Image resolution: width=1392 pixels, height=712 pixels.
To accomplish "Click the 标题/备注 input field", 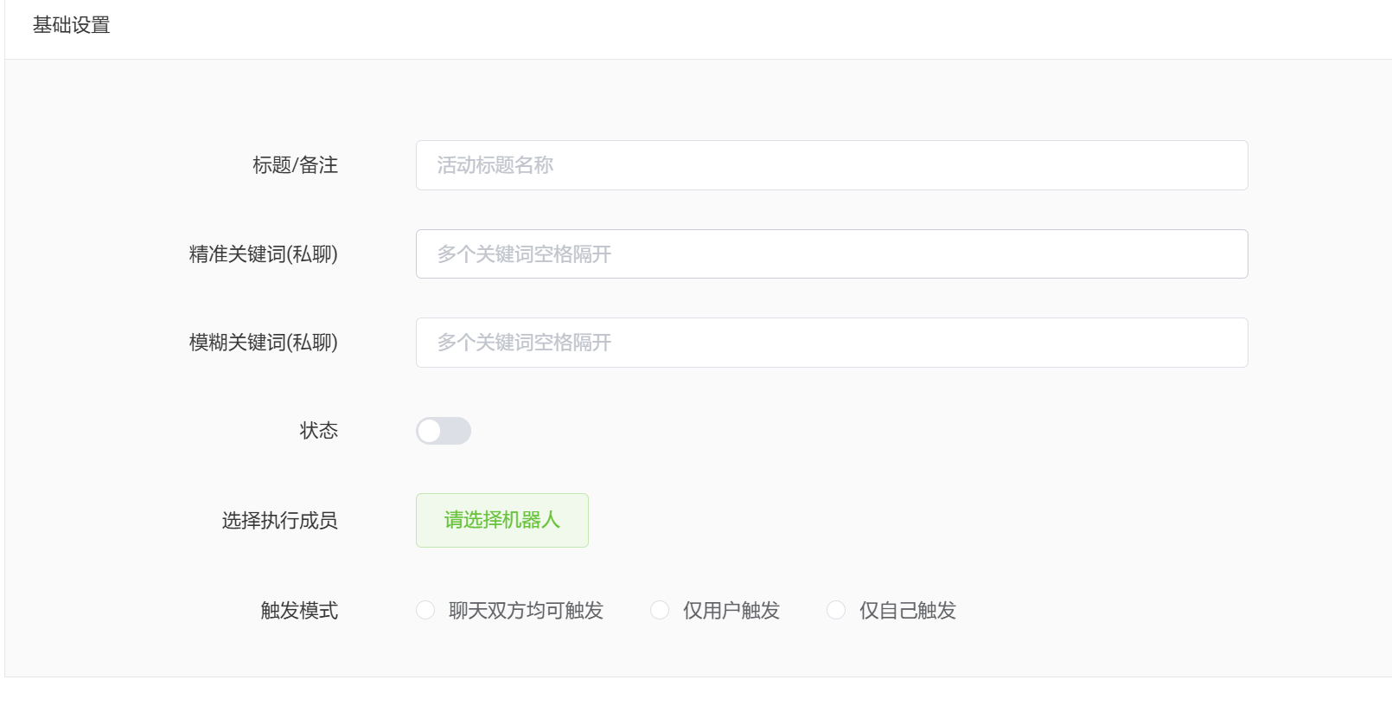I will click(832, 165).
